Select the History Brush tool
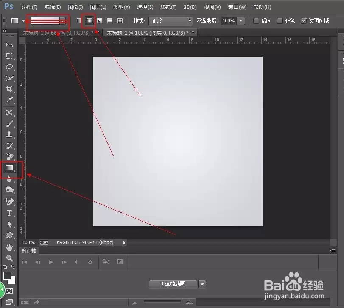This screenshot has width=344, height=308. click(9, 146)
